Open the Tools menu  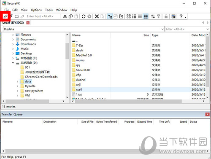click(x=49, y=10)
